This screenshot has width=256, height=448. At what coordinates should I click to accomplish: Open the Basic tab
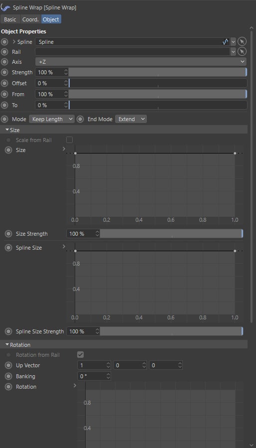[10, 19]
